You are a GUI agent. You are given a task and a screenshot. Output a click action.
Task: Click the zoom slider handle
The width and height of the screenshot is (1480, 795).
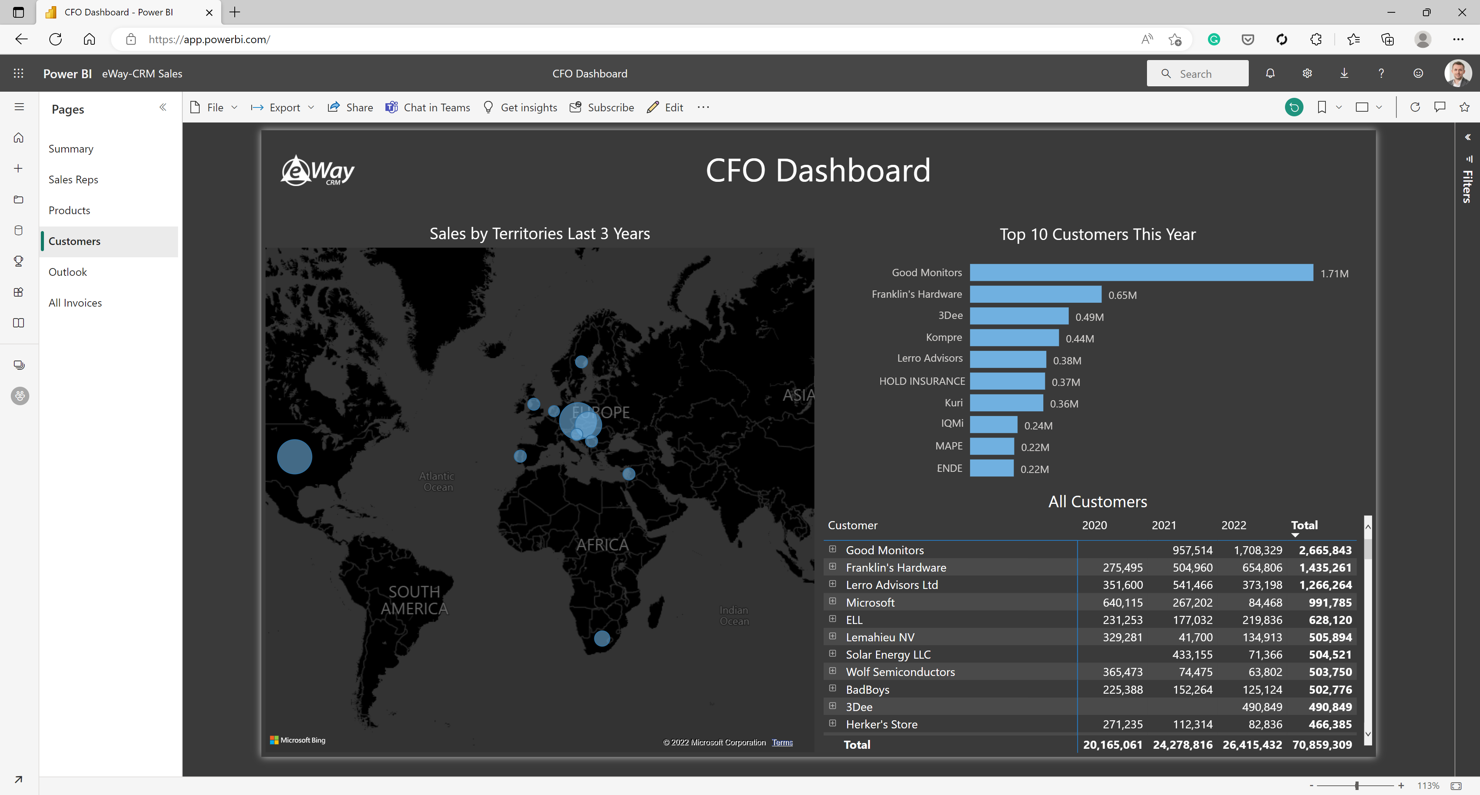(x=1357, y=786)
